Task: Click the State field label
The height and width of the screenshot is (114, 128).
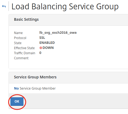Action: [18, 43]
